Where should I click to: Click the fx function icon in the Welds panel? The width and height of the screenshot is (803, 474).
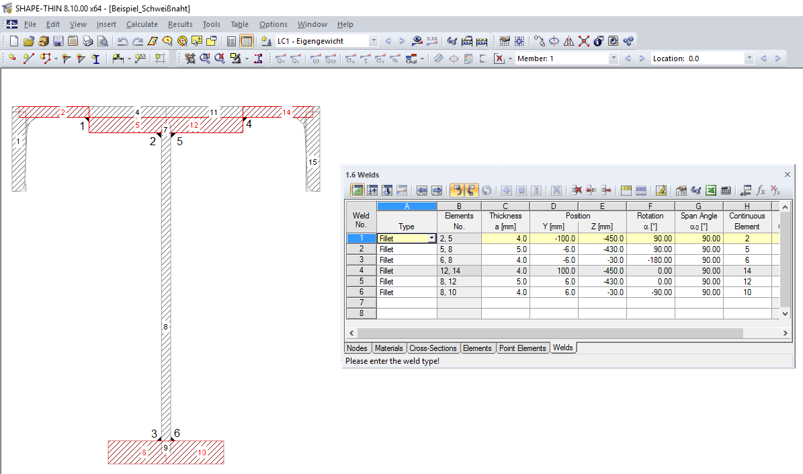pos(761,190)
